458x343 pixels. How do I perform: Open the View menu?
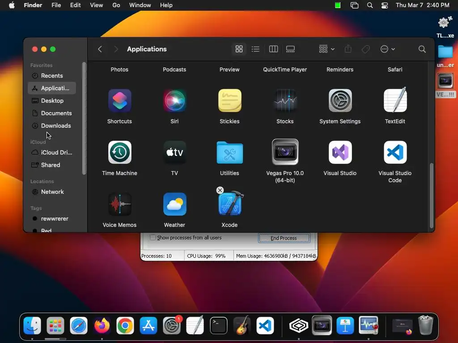[x=97, y=5]
